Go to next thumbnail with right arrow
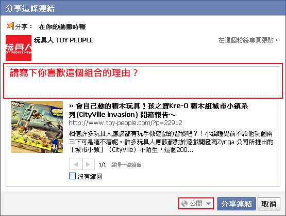 tap(88, 164)
